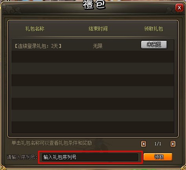This screenshot has width=186, height=170.
Task: Click the 请输入序列号 label
Action: click(x=22, y=157)
